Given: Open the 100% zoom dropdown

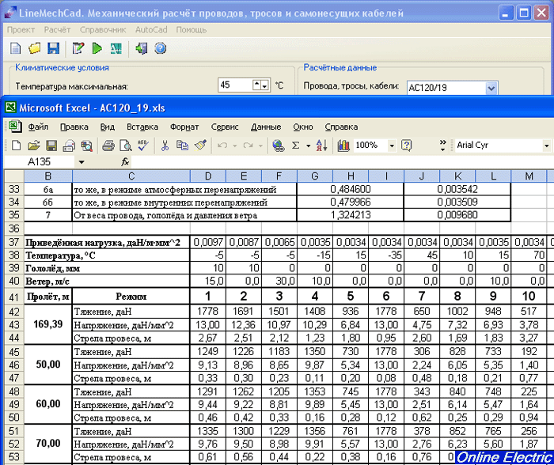Looking at the screenshot, I should pyautogui.click(x=392, y=146).
